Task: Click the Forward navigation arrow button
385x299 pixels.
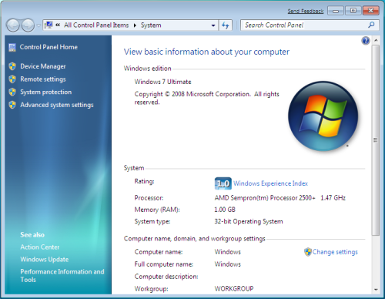Action: [x=28, y=25]
